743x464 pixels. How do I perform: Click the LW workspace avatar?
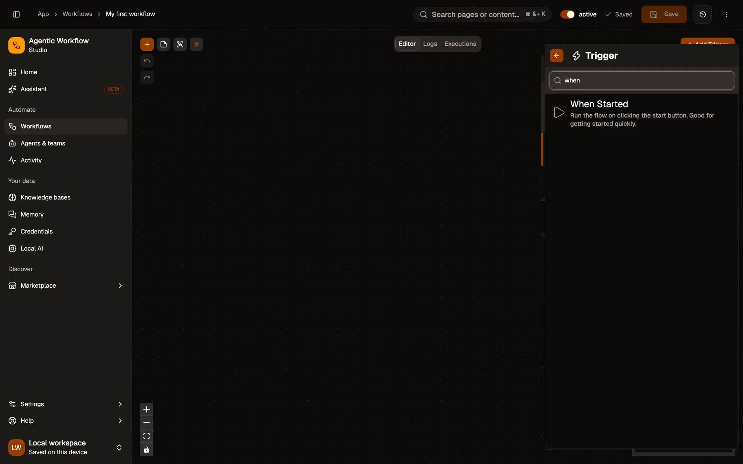(x=16, y=447)
